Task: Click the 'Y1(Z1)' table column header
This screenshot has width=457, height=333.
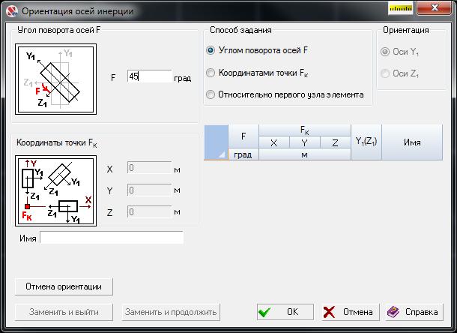Action: point(366,142)
